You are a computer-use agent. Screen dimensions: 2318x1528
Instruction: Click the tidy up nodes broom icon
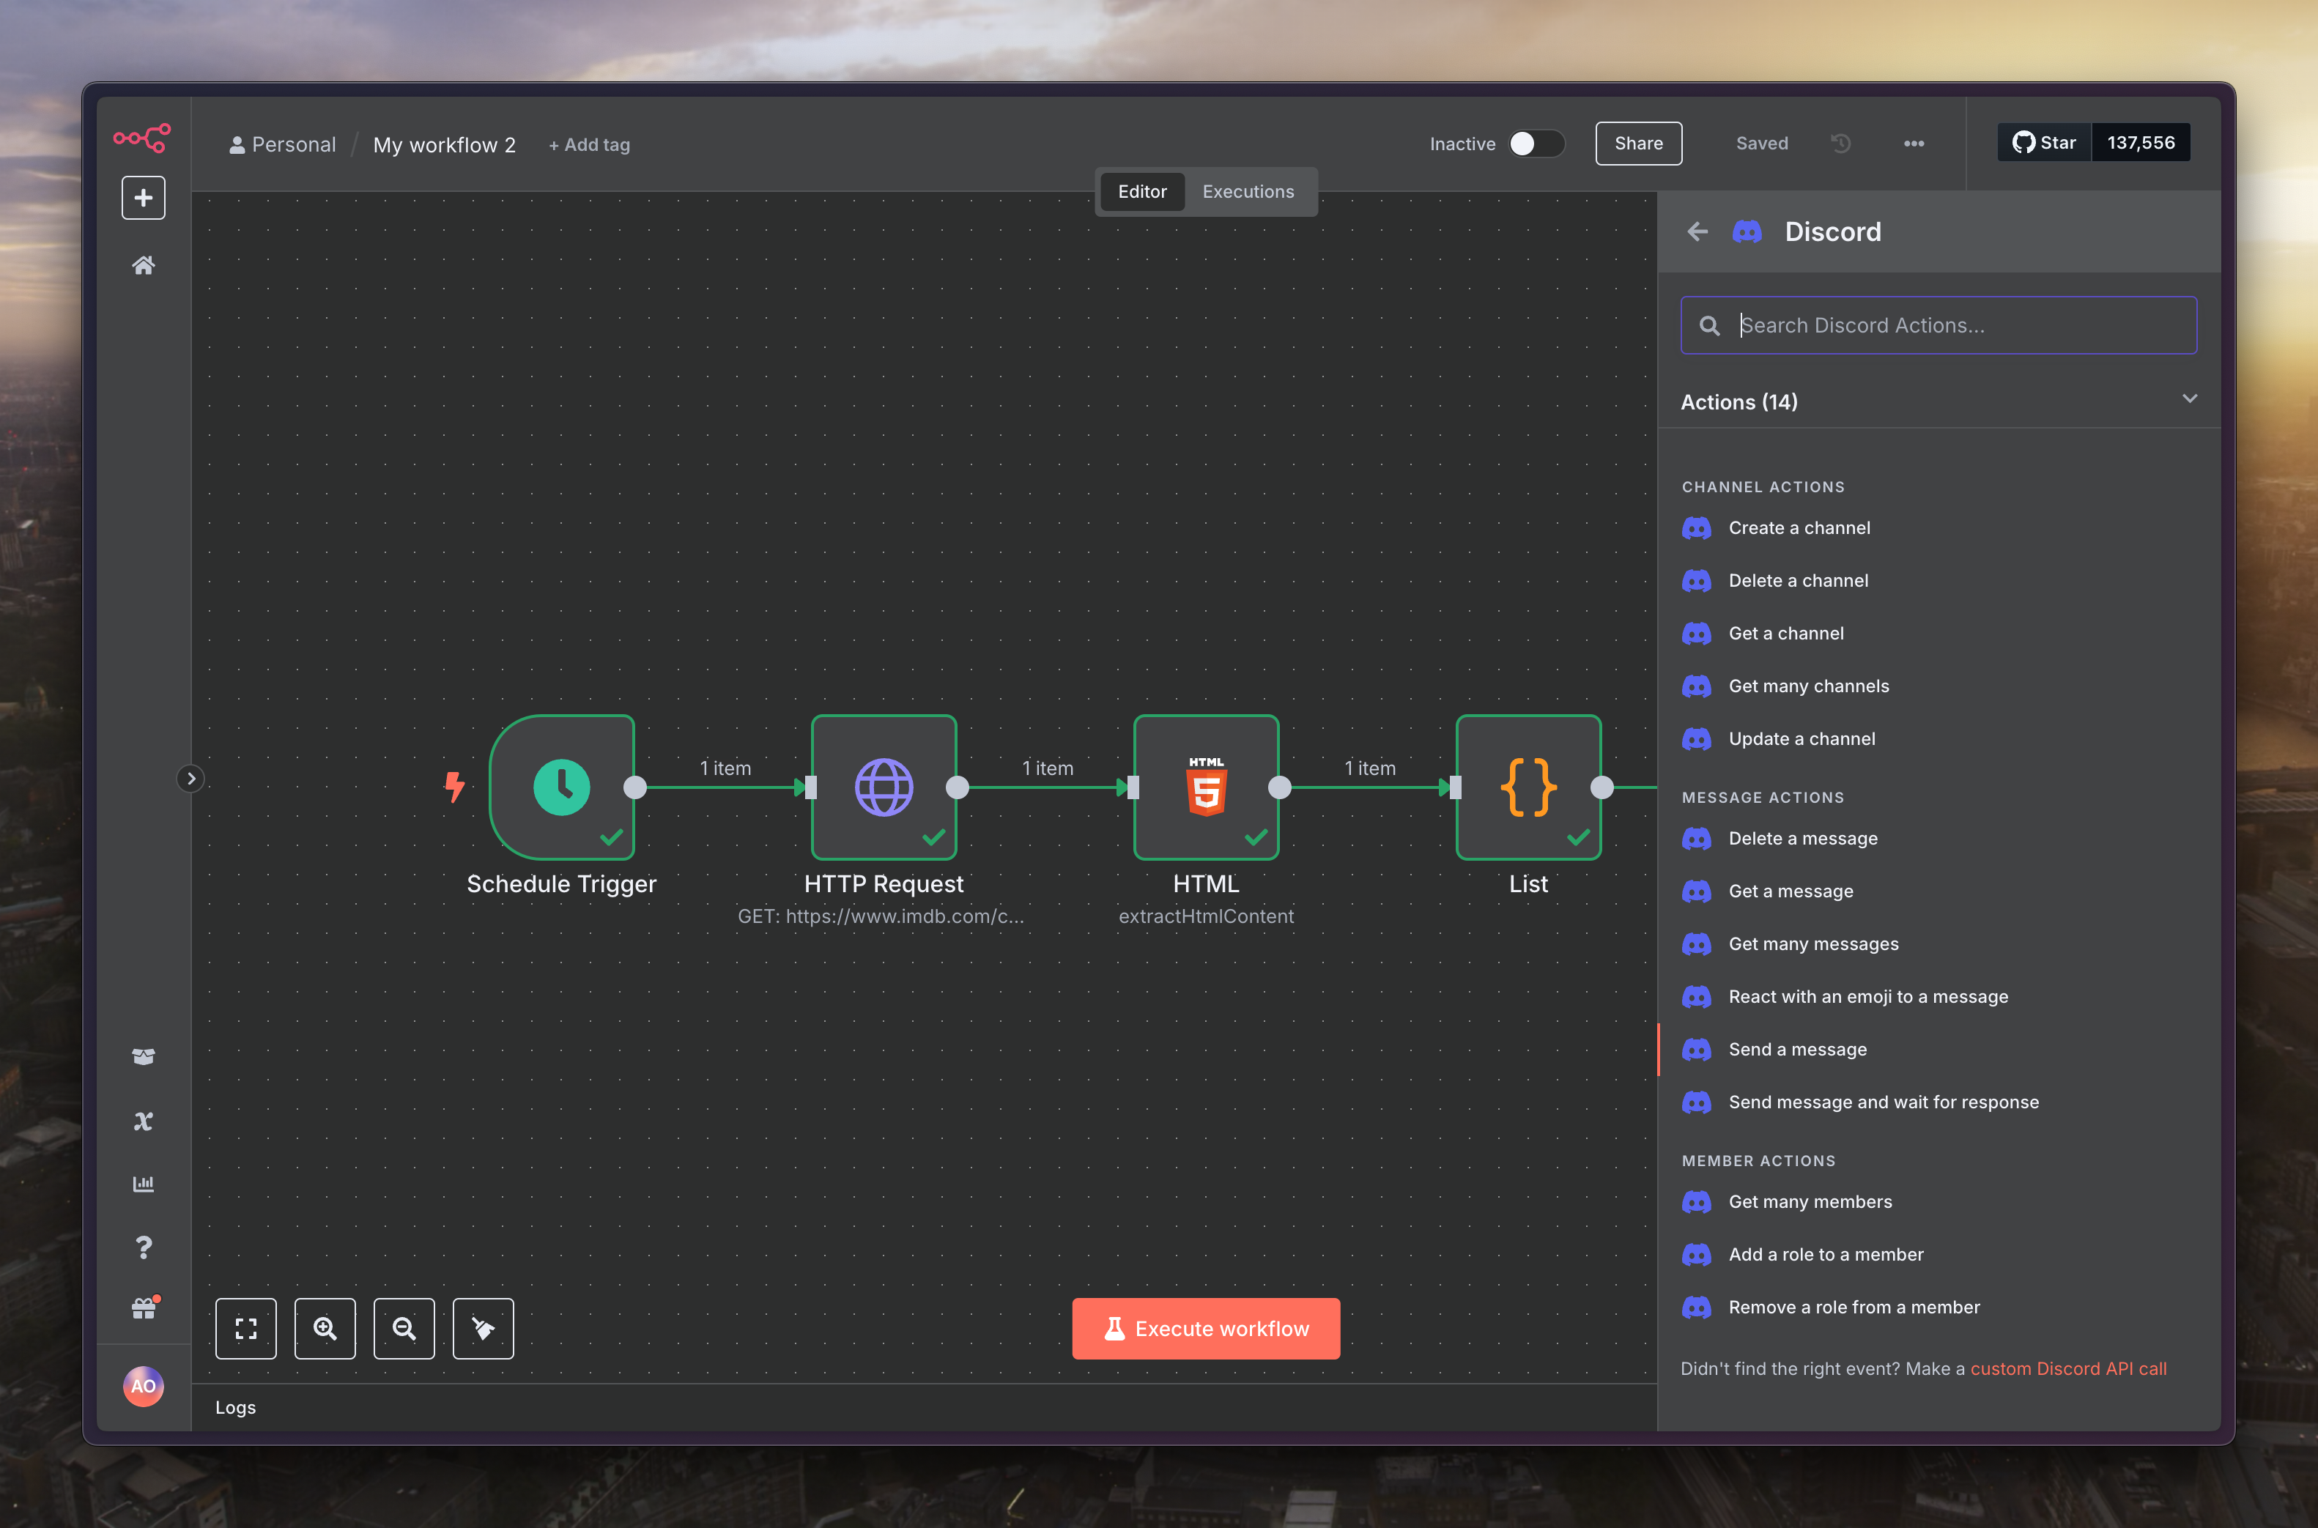point(484,1328)
